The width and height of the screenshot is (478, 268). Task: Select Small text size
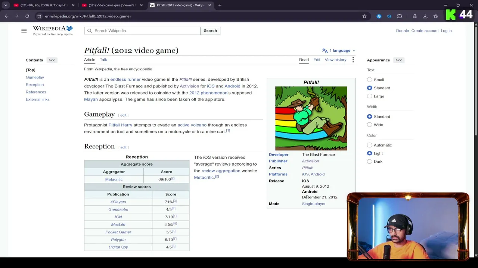point(369,80)
